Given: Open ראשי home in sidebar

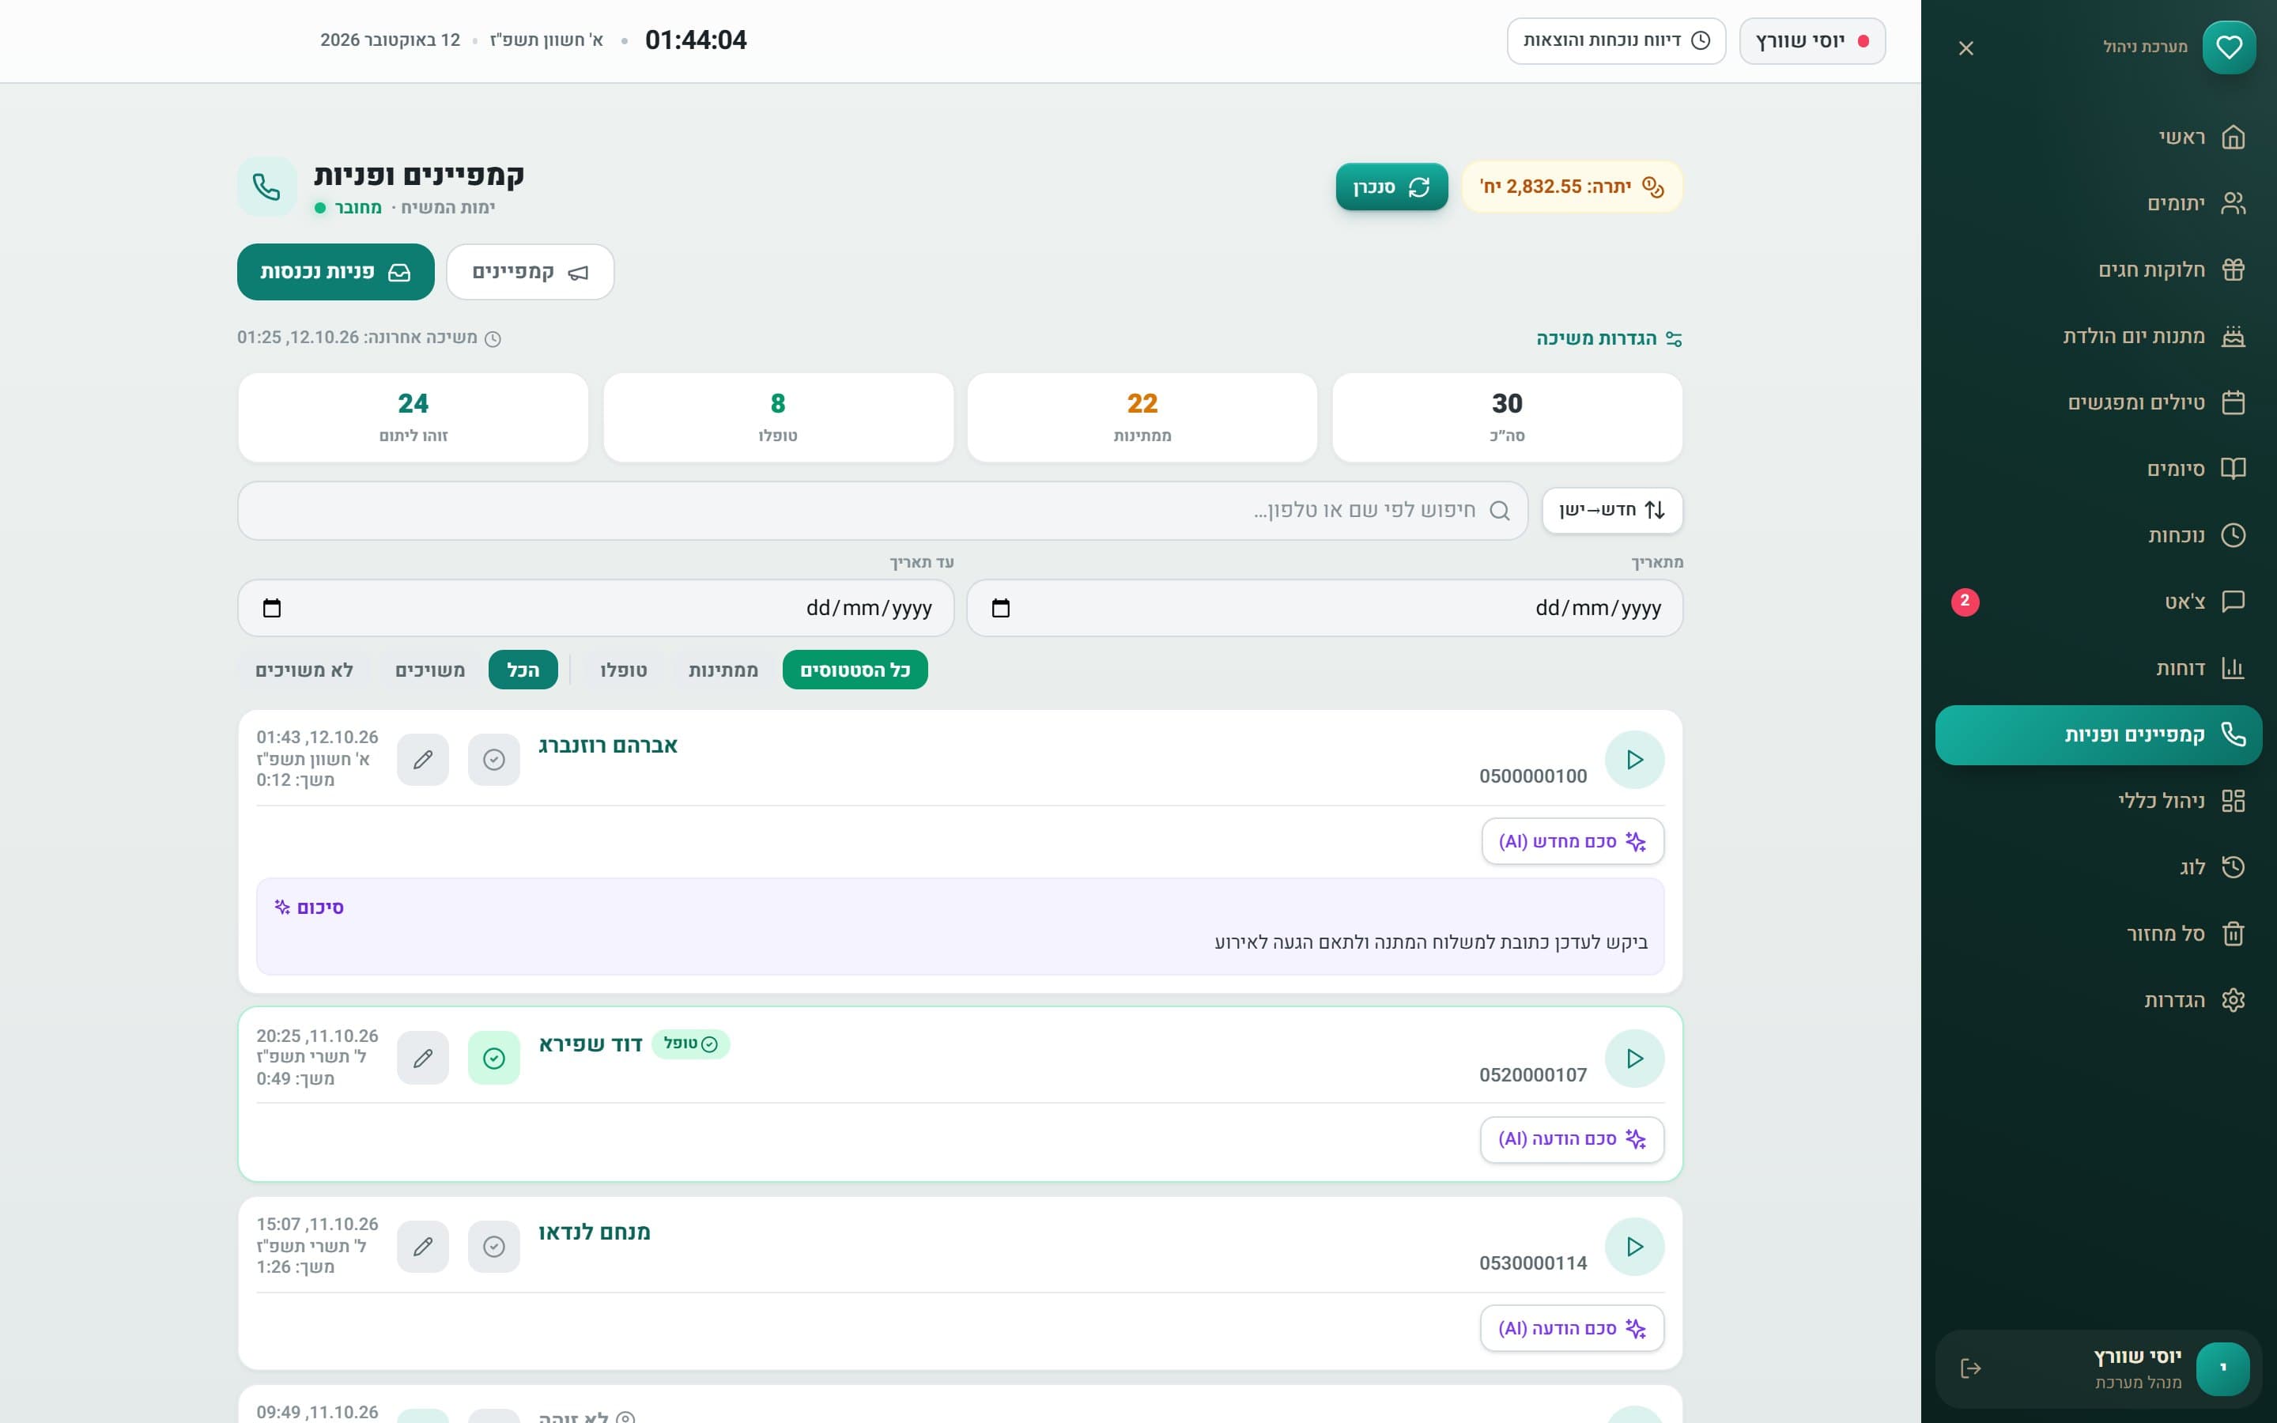Looking at the screenshot, I should [2098, 138].
